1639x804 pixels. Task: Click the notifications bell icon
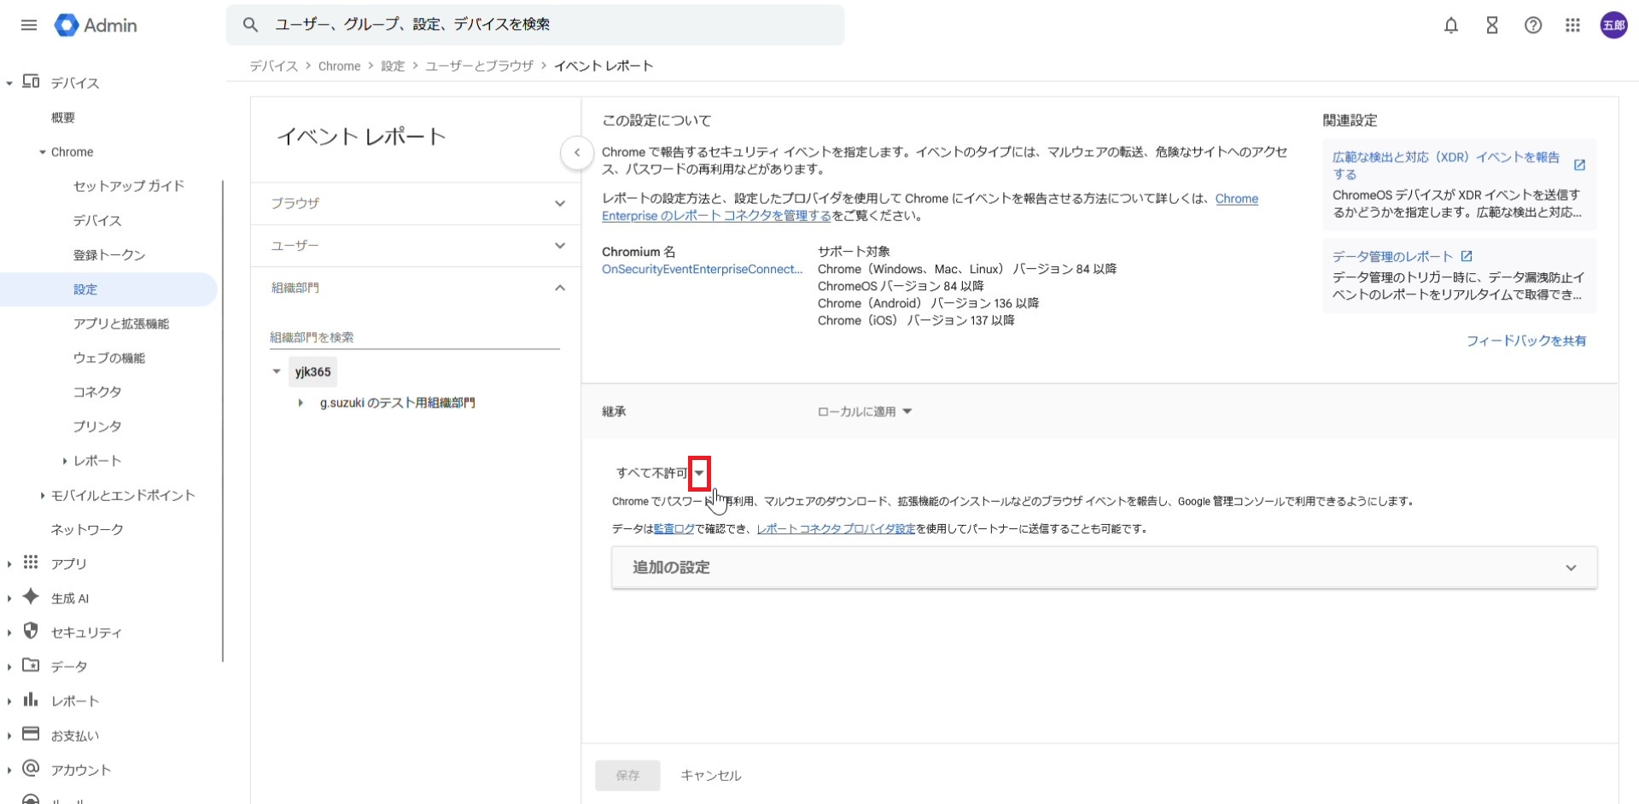coord(1450,26)
